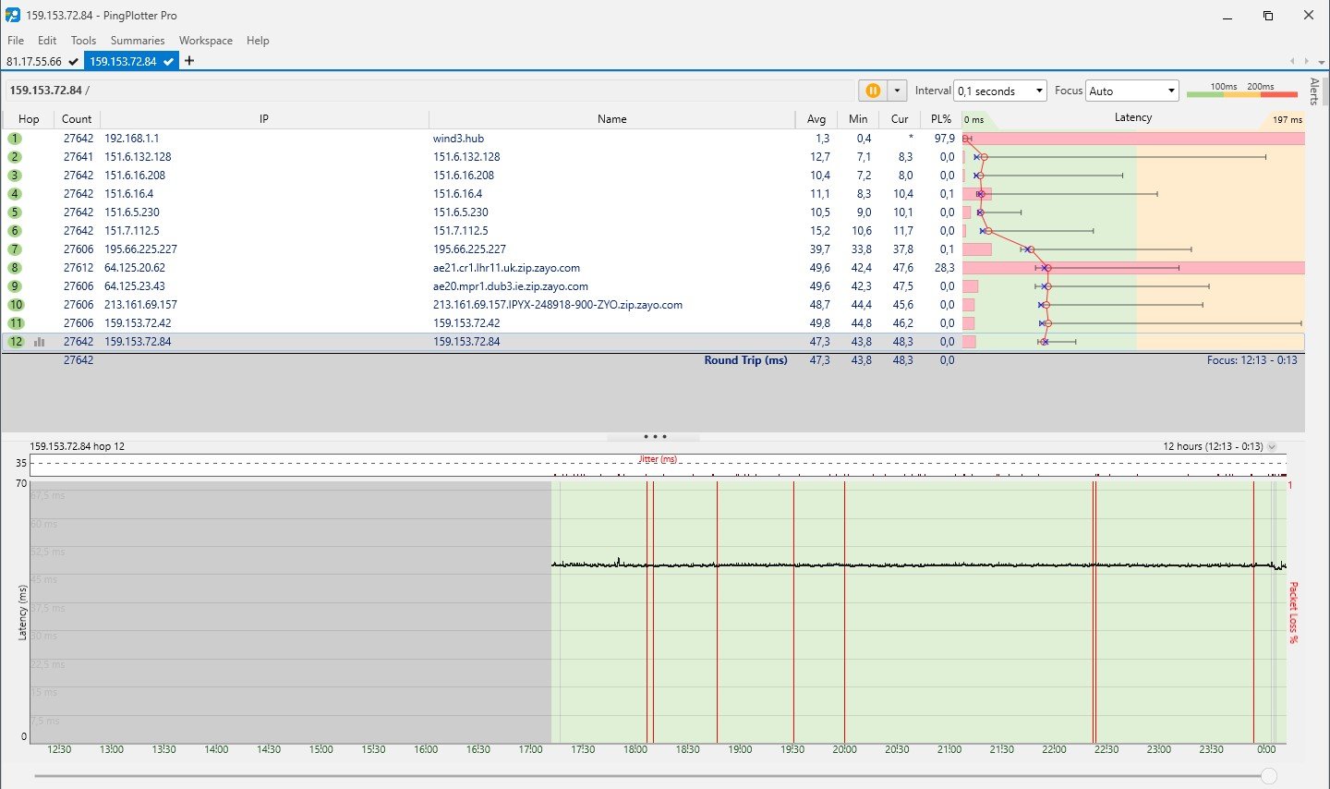1330x789 pixels.
Task: Click the checkmark on the 81.17.55.66 tab
Action: [x=73, y=62]
